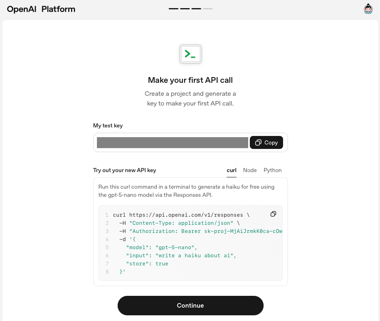This screenshot has width=380, height=321.
Task: Select the curl tab
Action: 232,170
